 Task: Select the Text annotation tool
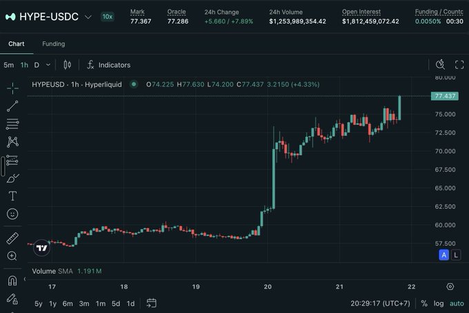(12, 196)
